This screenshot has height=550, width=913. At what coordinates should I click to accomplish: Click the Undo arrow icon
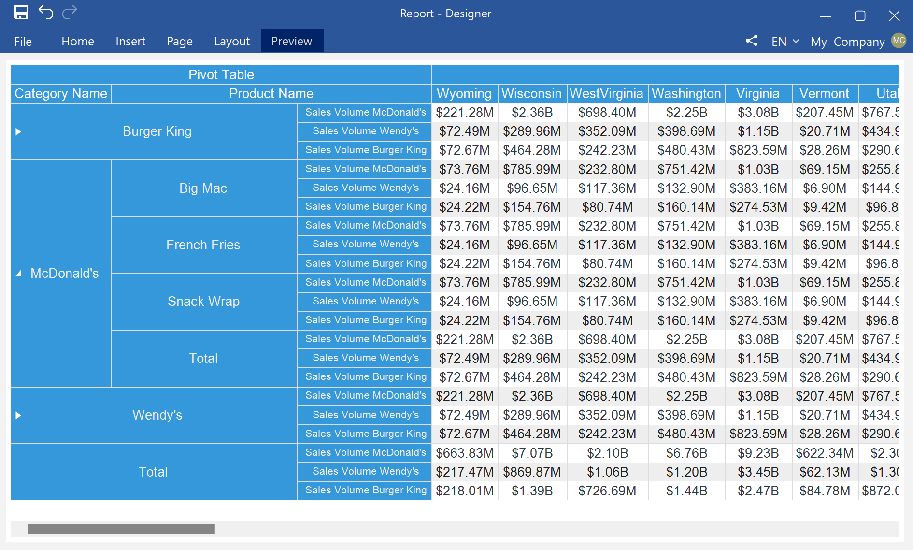pos(46,12)
